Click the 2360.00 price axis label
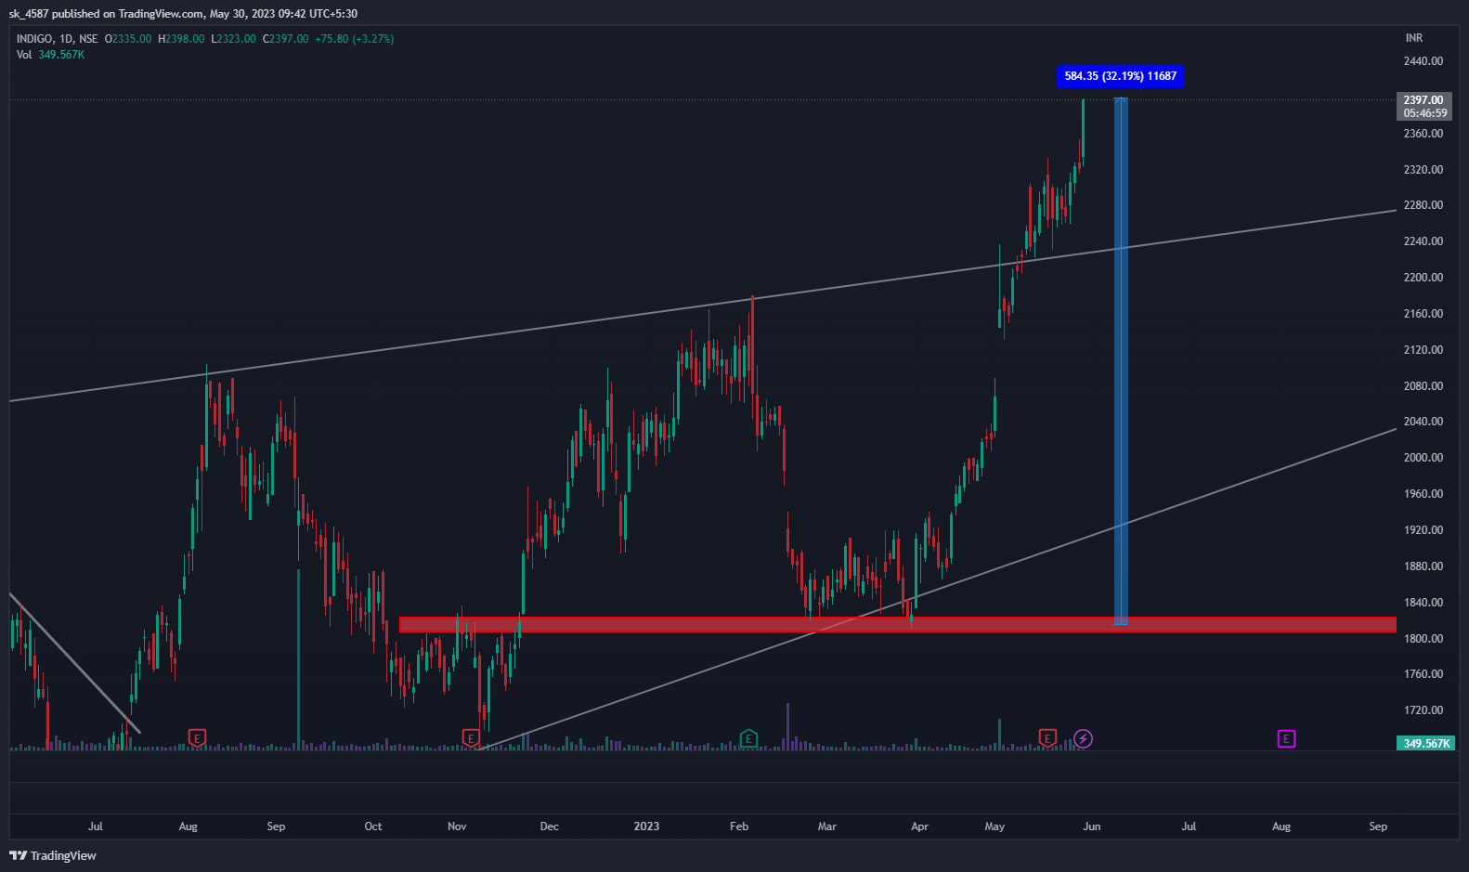 click(x=1423, y=134)
